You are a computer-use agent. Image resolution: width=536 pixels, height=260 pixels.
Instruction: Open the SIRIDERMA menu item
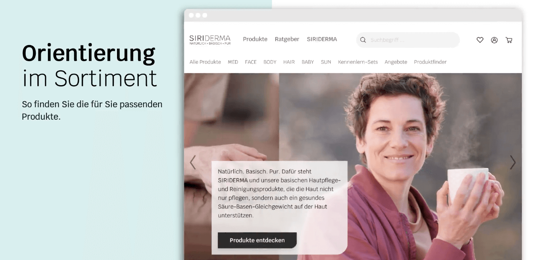(322, 39)
